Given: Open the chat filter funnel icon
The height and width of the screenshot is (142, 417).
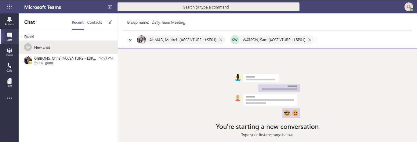Looking at the screenshot, I should click(110, 22).
